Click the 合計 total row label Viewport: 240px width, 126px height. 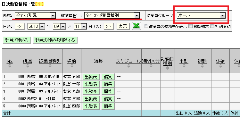[x=7, y=113]
